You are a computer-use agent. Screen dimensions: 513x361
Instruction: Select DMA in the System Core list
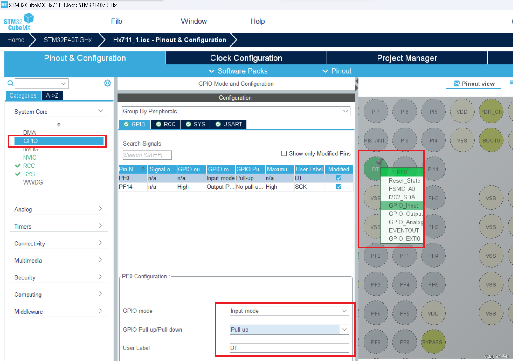click(29, 132)
